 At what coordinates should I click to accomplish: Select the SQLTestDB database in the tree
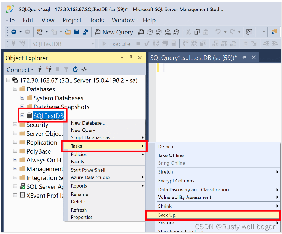[49, 116]
